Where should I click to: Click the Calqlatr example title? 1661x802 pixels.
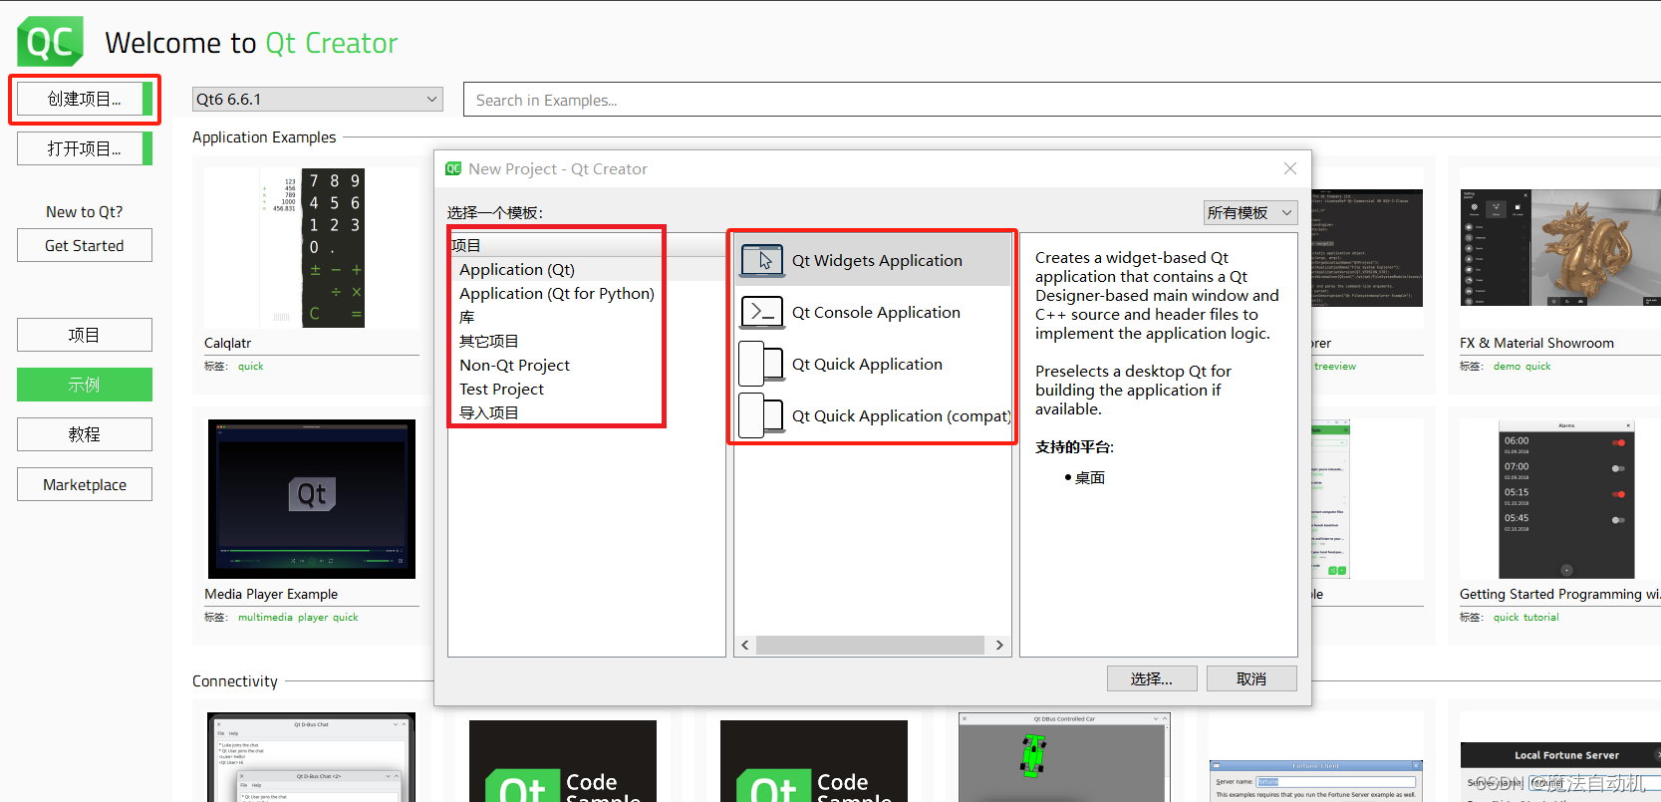click(x=228, y=343)
